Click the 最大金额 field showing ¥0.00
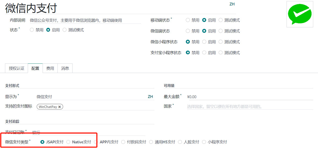The height and width of the screenshot is (149, 318). (250, 97)
